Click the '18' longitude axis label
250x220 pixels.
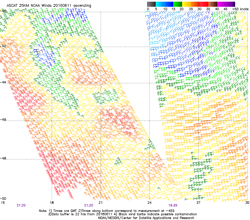pyautogui.click(x=52, y=203)
